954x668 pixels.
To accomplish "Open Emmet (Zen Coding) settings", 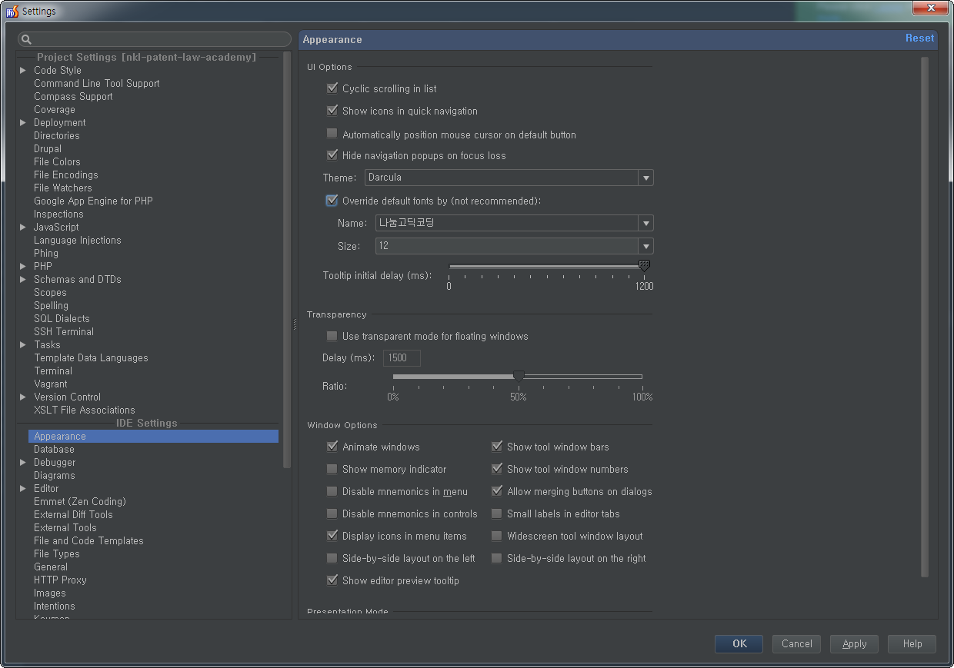I will (80, 501).
